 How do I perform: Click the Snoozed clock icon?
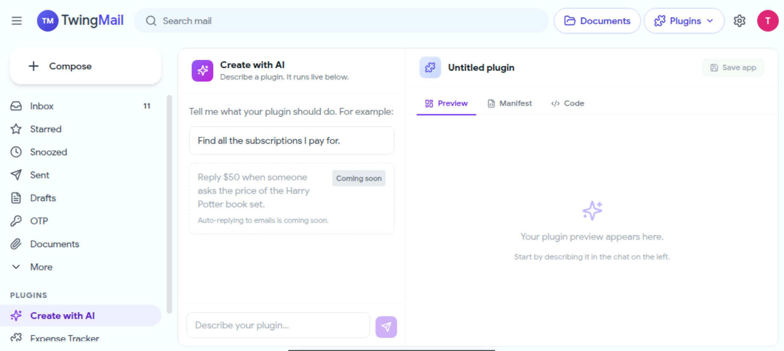coord(16,152)
